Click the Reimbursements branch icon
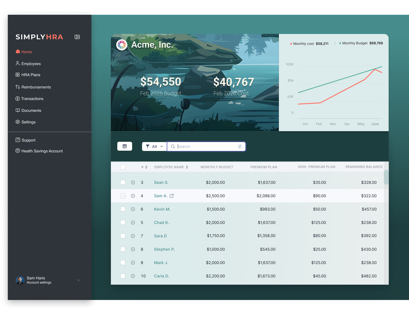Image resolution: width=409 pixels, height=310 pixels. (18, 87)
